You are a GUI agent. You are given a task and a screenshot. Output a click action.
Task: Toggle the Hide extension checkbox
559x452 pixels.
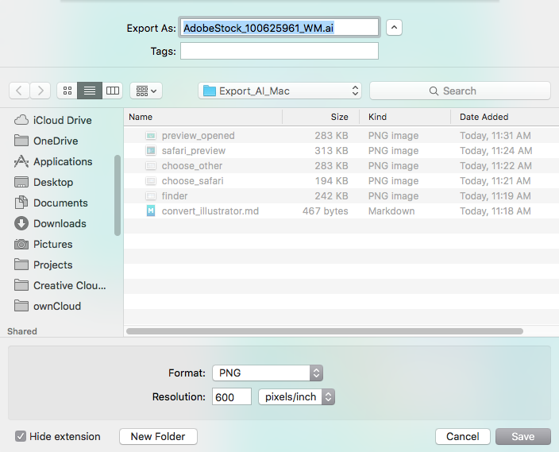tap(21, 436)
